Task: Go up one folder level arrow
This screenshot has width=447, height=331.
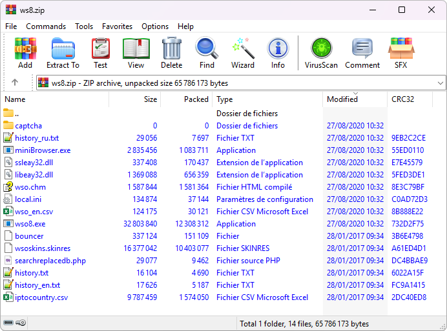Action: 15,83
